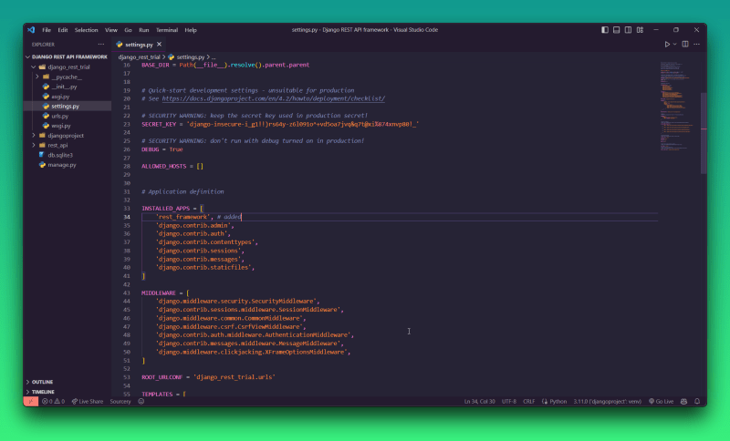Expand the djangoproject folder
The width and height of the screenshot is (730, 441).
[67, 135]
